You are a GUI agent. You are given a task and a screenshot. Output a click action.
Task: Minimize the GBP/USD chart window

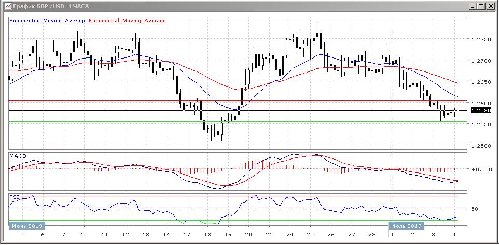coord(472,6)
